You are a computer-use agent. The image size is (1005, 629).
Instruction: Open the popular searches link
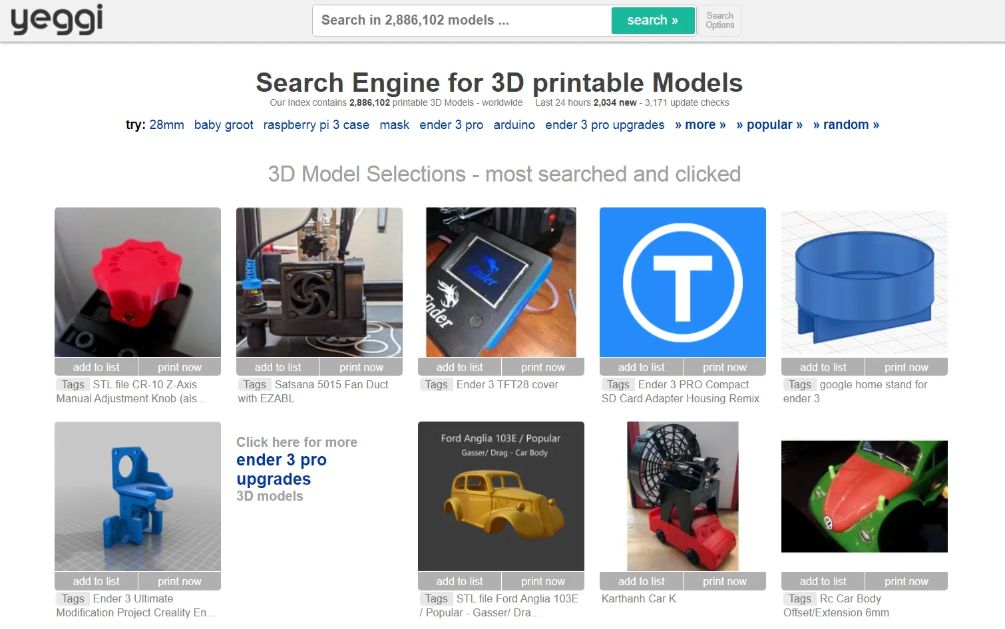click(x=769, y=125)
